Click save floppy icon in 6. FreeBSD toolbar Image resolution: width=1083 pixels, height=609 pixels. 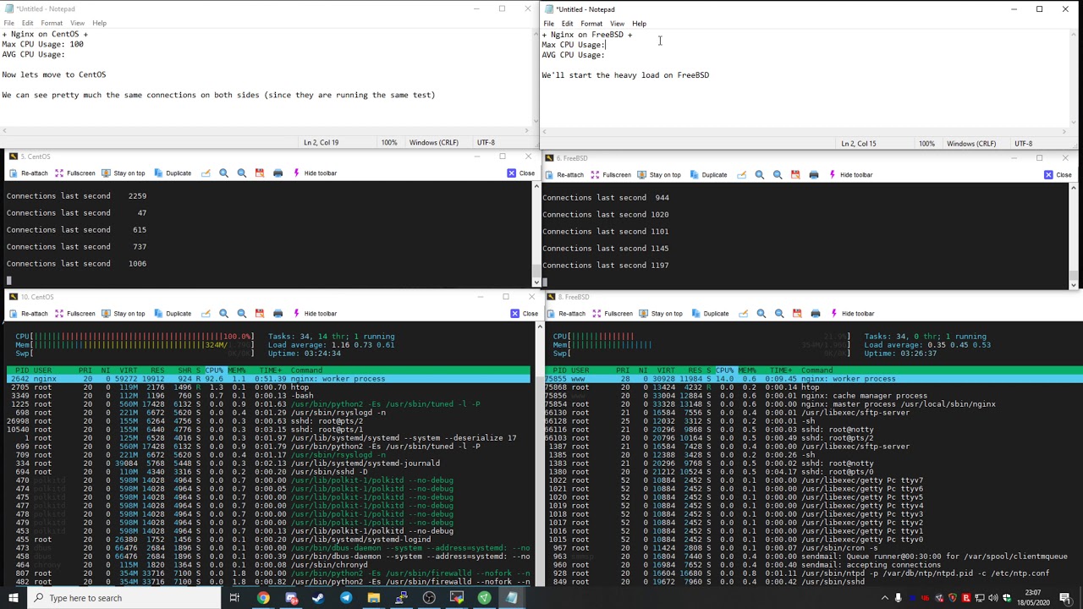tap(795, 175)
